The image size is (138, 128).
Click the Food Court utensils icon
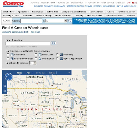[40, 55]
